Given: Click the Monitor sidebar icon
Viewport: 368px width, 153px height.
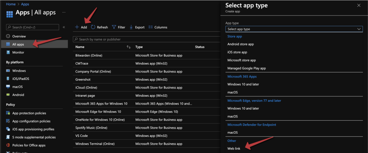Looking at the screenshot, I should (8, 52).
